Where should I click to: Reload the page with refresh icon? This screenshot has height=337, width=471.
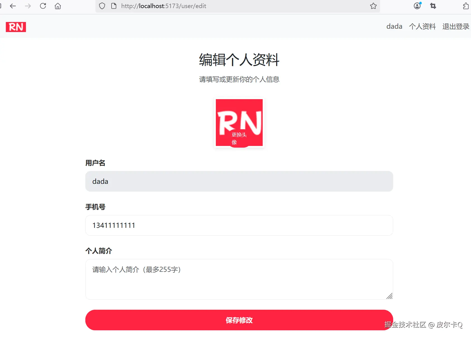point(43,6)
